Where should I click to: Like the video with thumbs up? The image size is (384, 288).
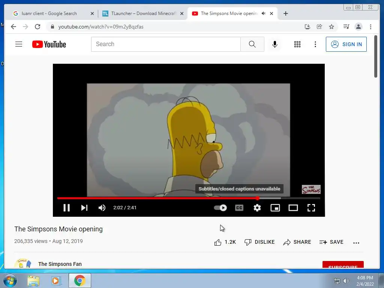(225, 242)
